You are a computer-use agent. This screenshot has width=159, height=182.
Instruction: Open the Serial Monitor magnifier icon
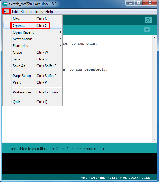pos(148,20)
